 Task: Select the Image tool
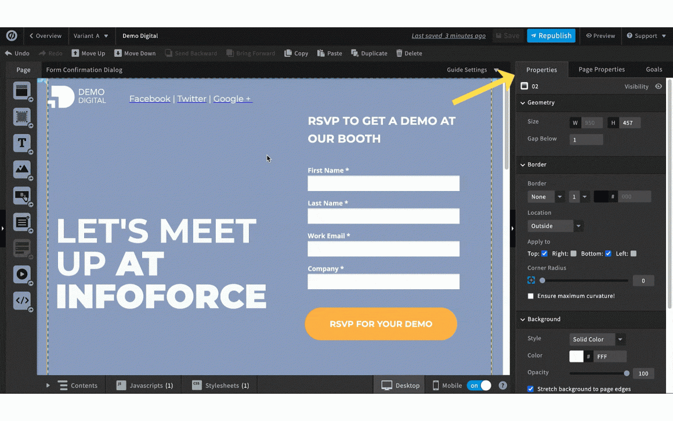21,169
